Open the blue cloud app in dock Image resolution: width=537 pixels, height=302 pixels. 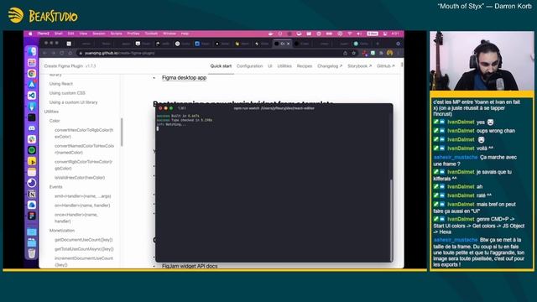(32, 205)
